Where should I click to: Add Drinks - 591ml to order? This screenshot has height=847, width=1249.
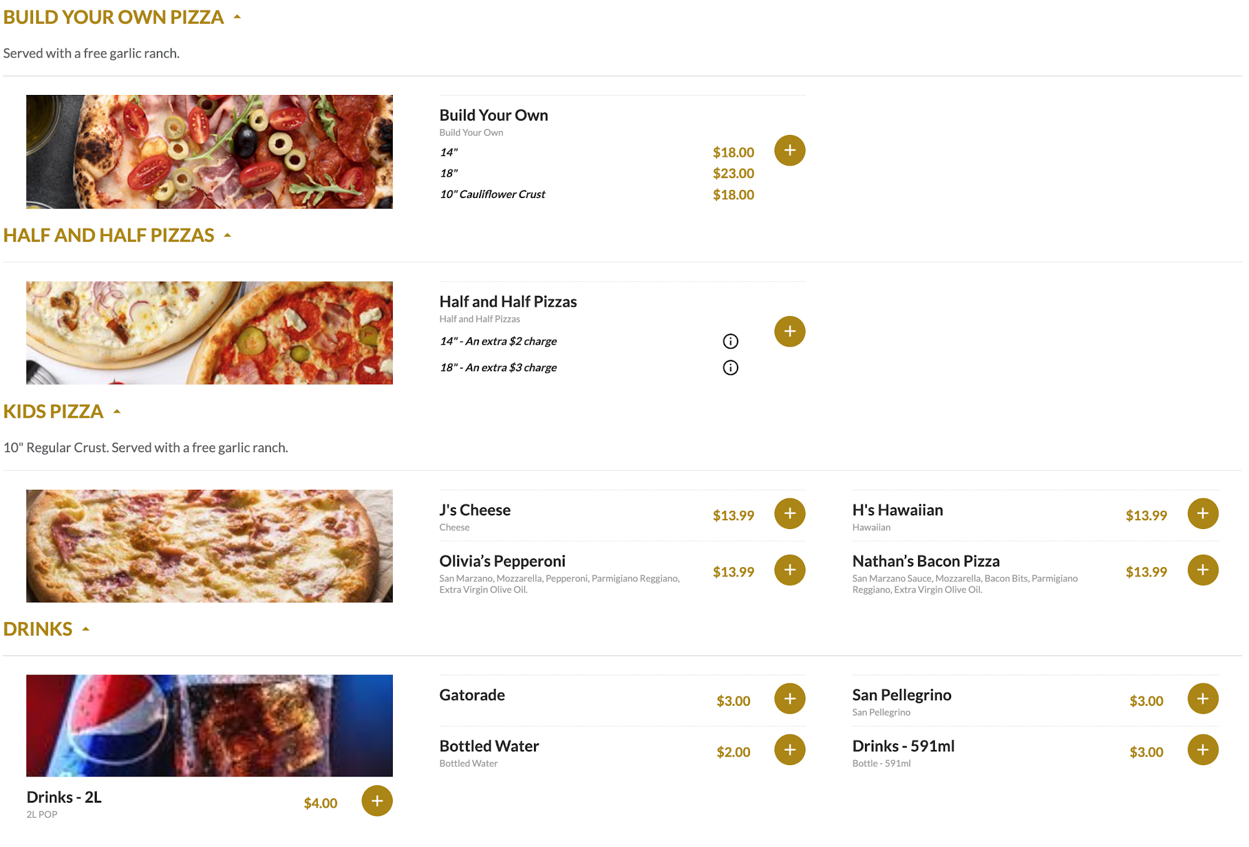pos(1202,750)
